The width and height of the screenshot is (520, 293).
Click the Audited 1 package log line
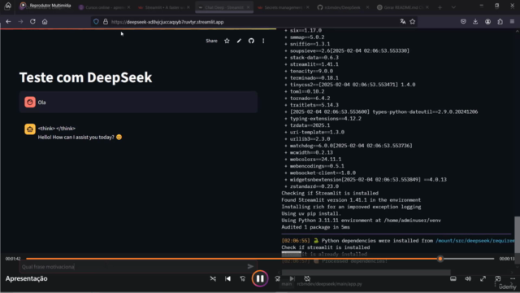(315, 227)
